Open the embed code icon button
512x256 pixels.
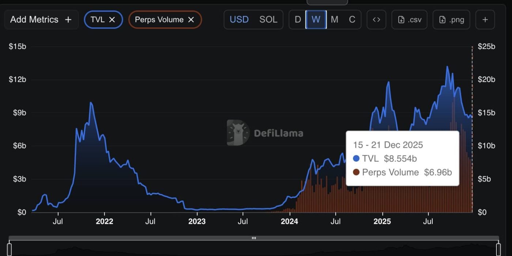pyautogui.click(x=376, y=20)
